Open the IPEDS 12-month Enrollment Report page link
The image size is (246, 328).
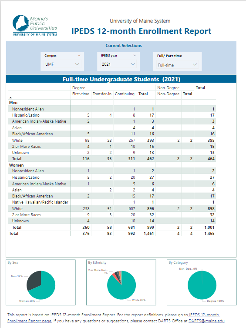click(113, 318)
